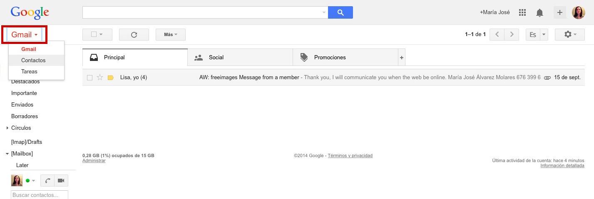Click the refresh inbox button
Viewport: 594px width, 199px height.
[x=134, y=34]
